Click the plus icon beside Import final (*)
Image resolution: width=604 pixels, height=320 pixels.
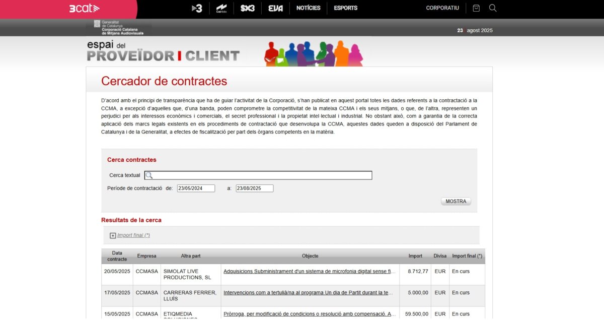tap(113, 235)
